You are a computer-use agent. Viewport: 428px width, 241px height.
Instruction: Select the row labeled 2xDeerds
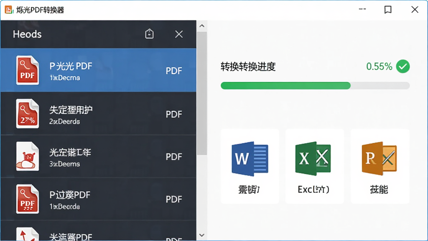coord(98,113)
